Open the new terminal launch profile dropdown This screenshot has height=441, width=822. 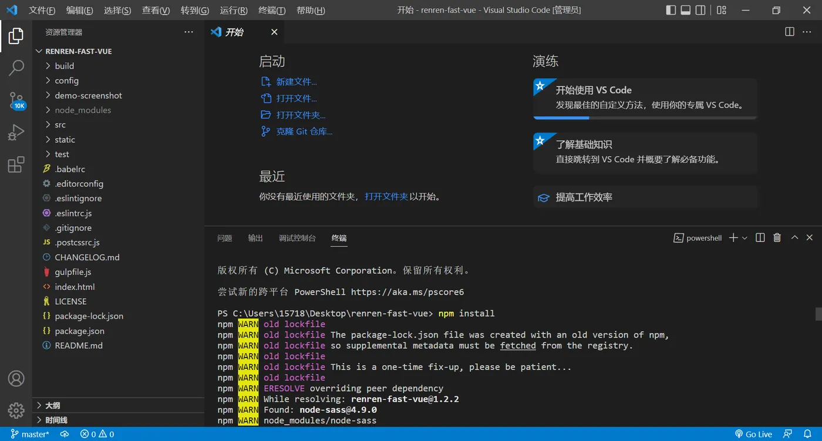744,238
